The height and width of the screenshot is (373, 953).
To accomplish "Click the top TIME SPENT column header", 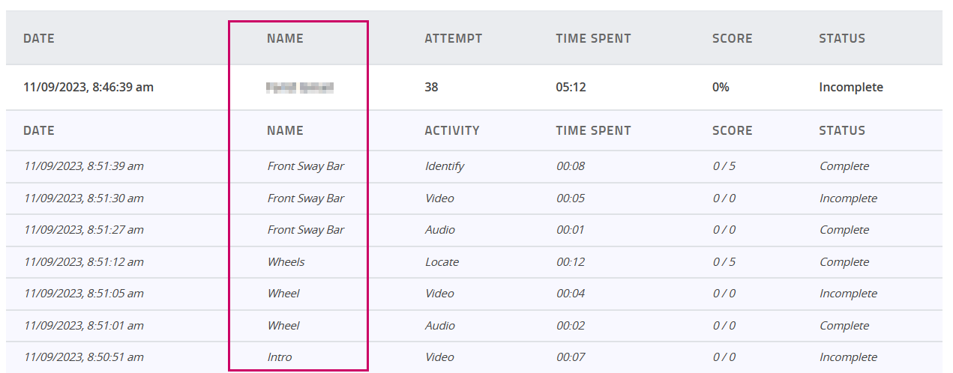I will pos(593,38).
